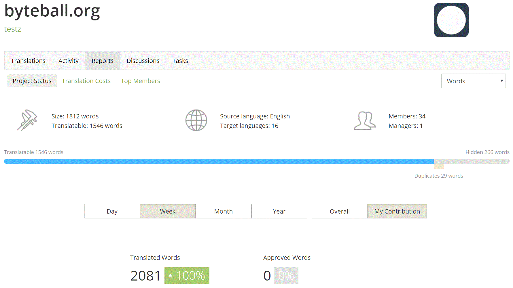The height and width of the screenshot is (288, 513).
Task: Switch to Overall statistics
Action: coord(340,211)
